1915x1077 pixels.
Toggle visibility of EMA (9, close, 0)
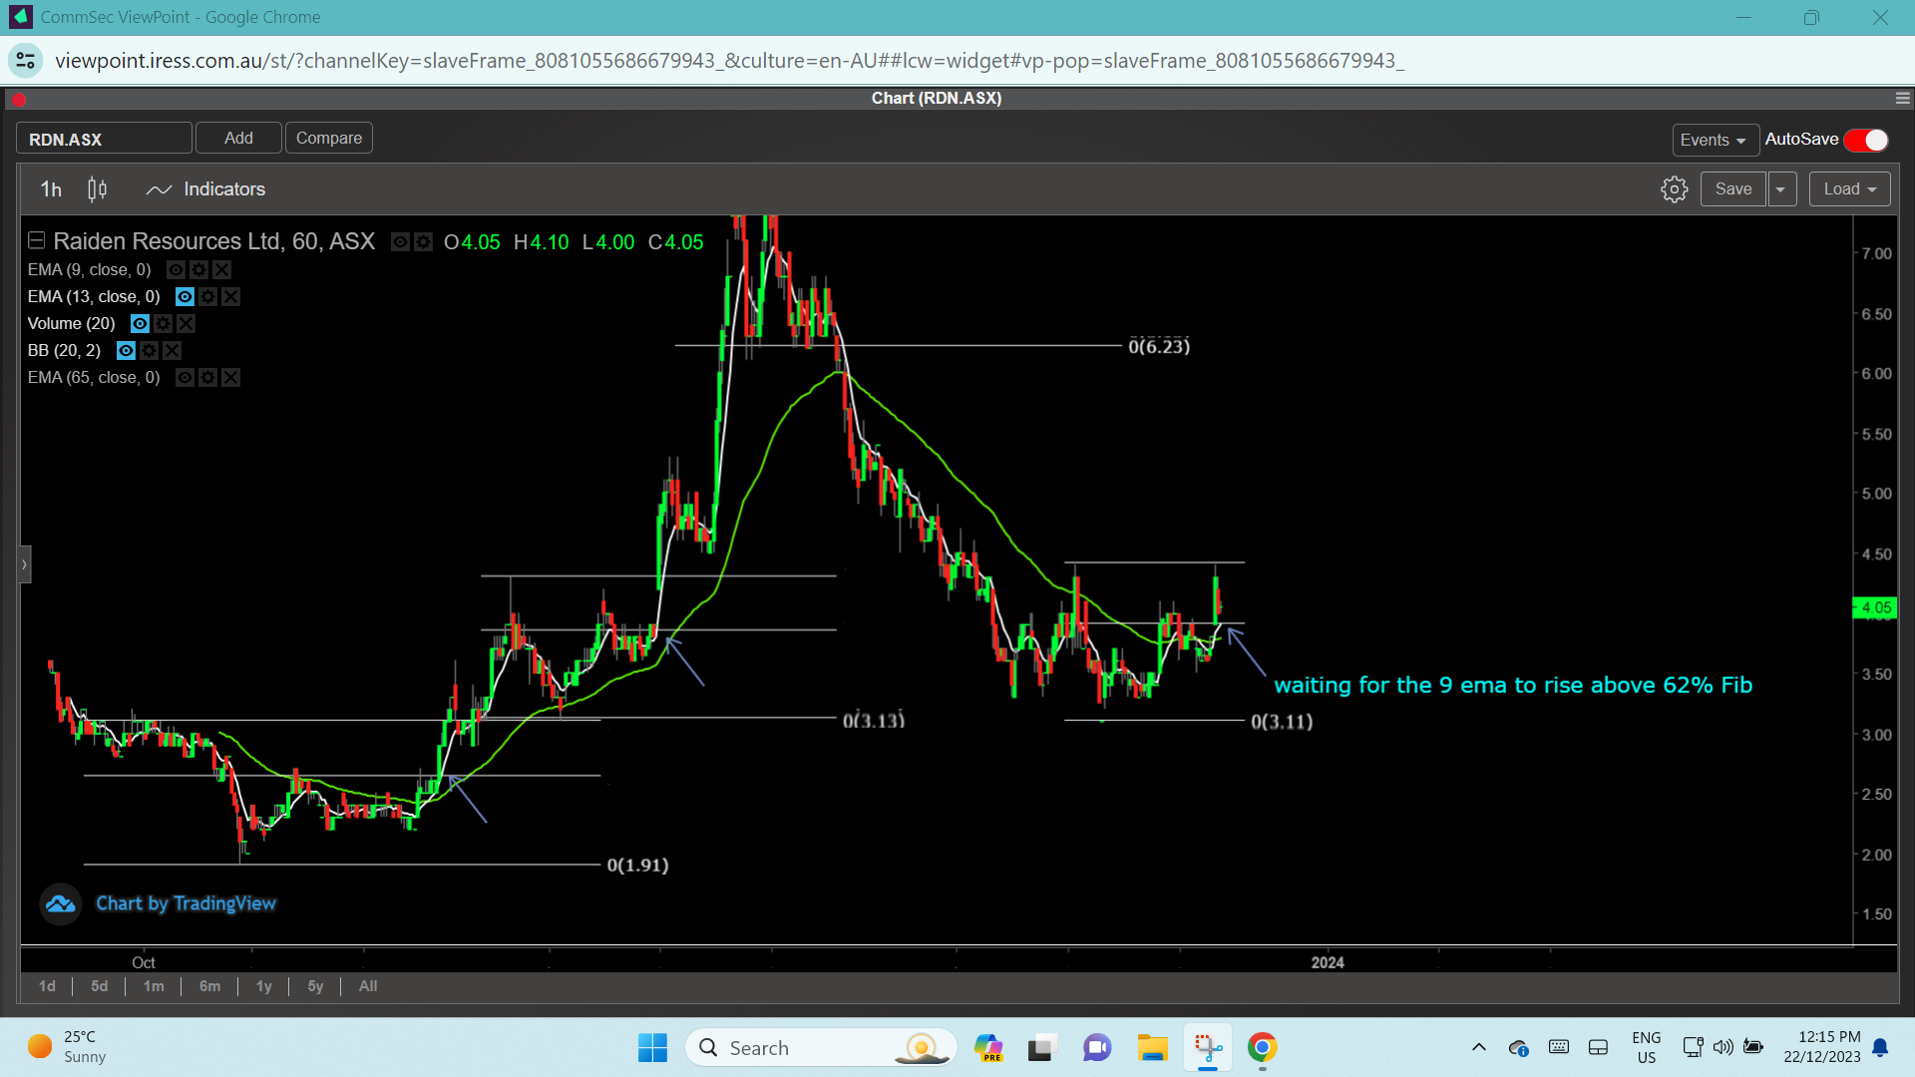176,270
